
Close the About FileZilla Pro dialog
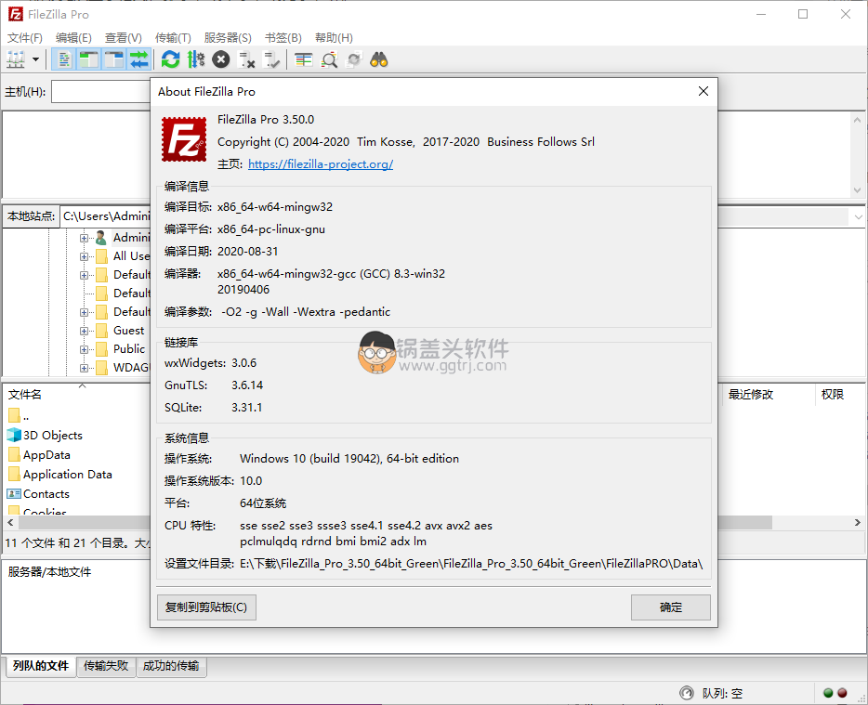(703, 91)
